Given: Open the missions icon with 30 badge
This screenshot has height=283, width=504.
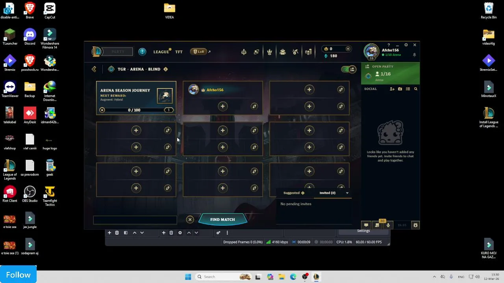Looking at the screenshot, I should (377, 225).
